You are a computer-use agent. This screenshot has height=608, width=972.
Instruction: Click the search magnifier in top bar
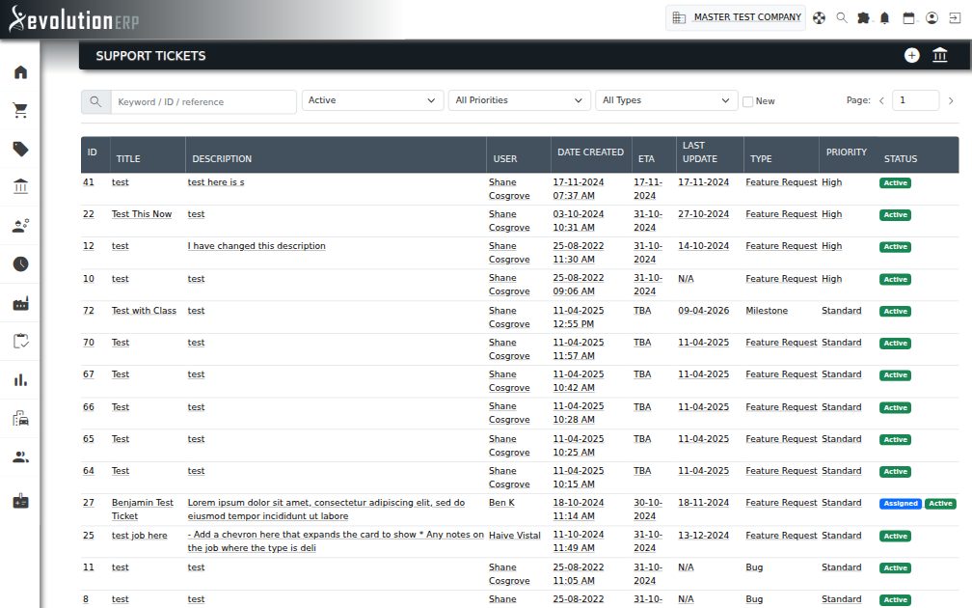tap(841, 18)
